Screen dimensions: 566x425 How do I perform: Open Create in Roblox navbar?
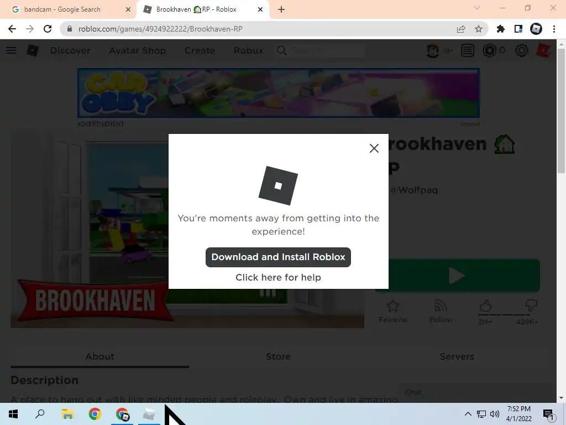[200, 50]
